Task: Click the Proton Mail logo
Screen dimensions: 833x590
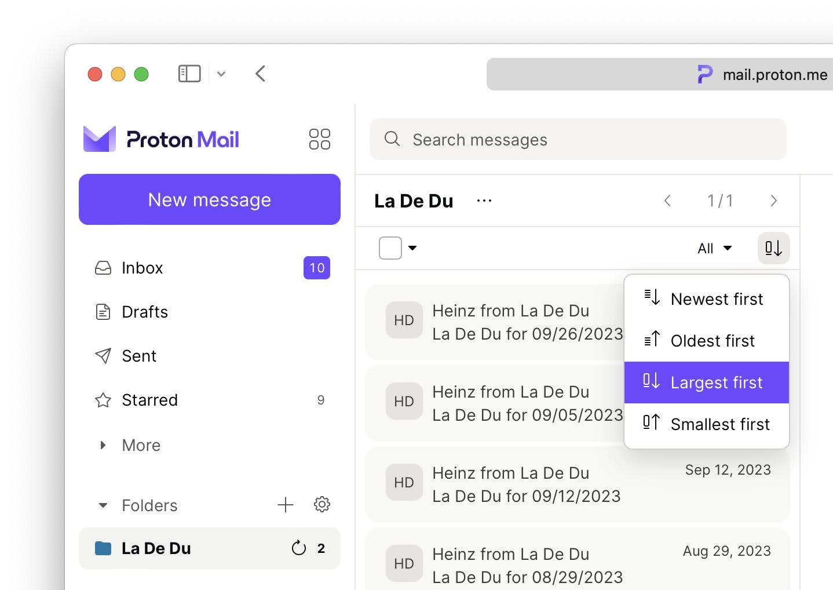Action: (161, 139)
